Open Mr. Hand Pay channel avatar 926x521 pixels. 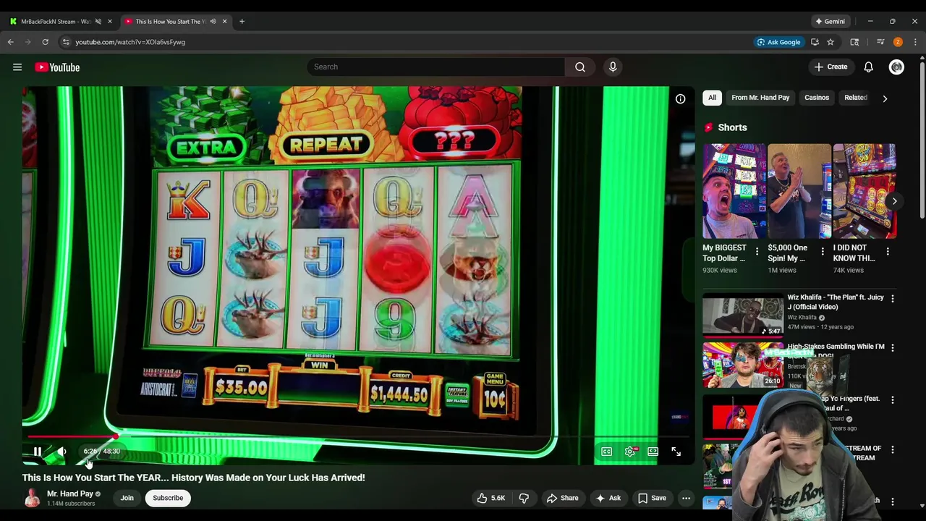click(32, 498)
